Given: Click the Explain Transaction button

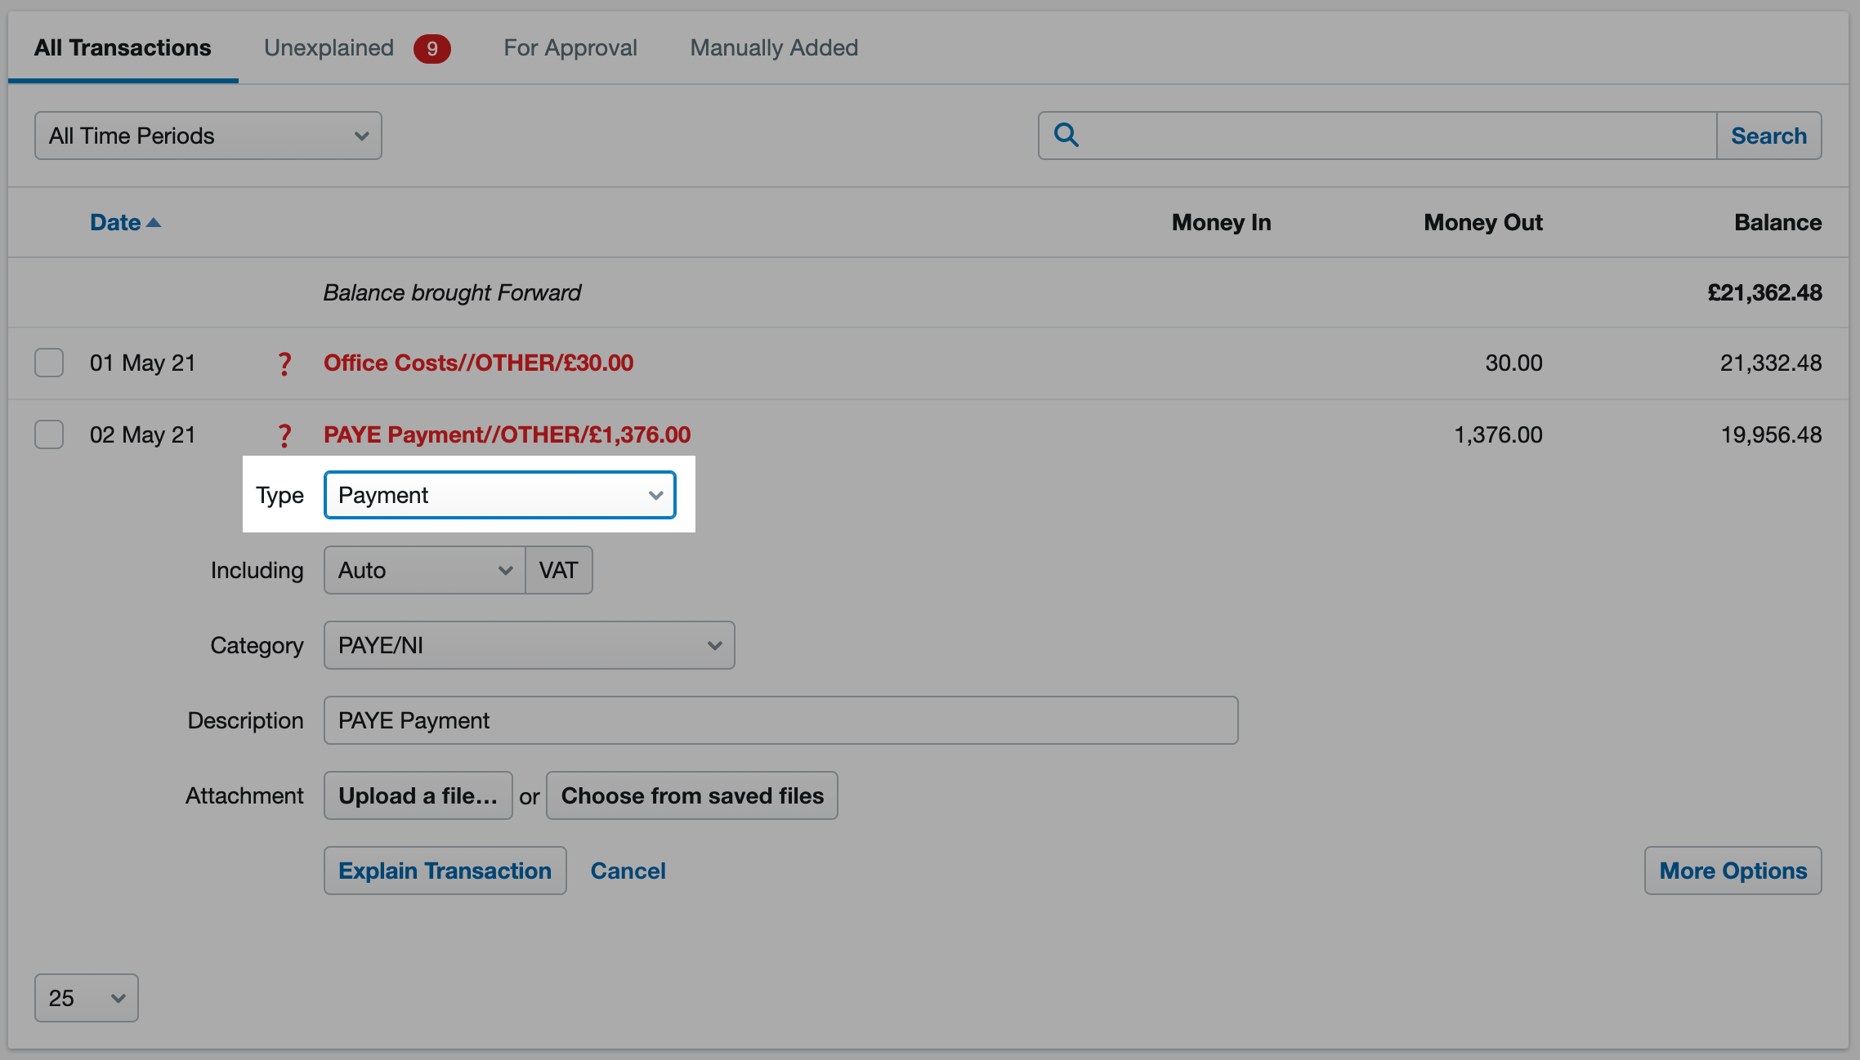Looking at the screenshot, I should 445,870.
